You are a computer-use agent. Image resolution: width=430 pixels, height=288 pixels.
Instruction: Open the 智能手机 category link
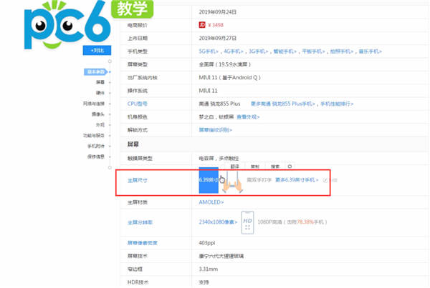coord(285,51)
